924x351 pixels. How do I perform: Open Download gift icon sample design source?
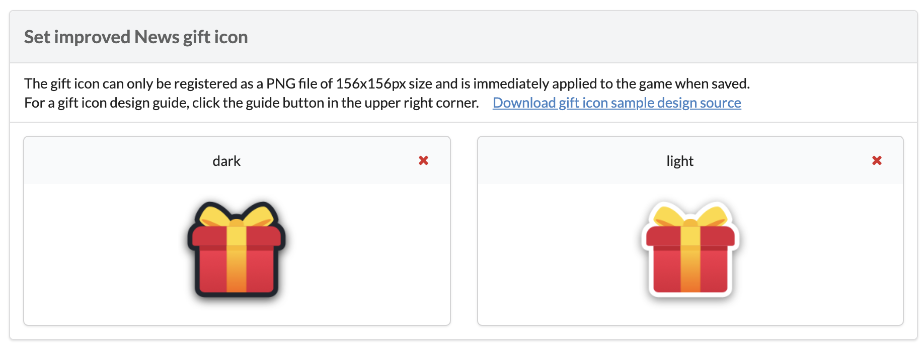tap(617, 103)
